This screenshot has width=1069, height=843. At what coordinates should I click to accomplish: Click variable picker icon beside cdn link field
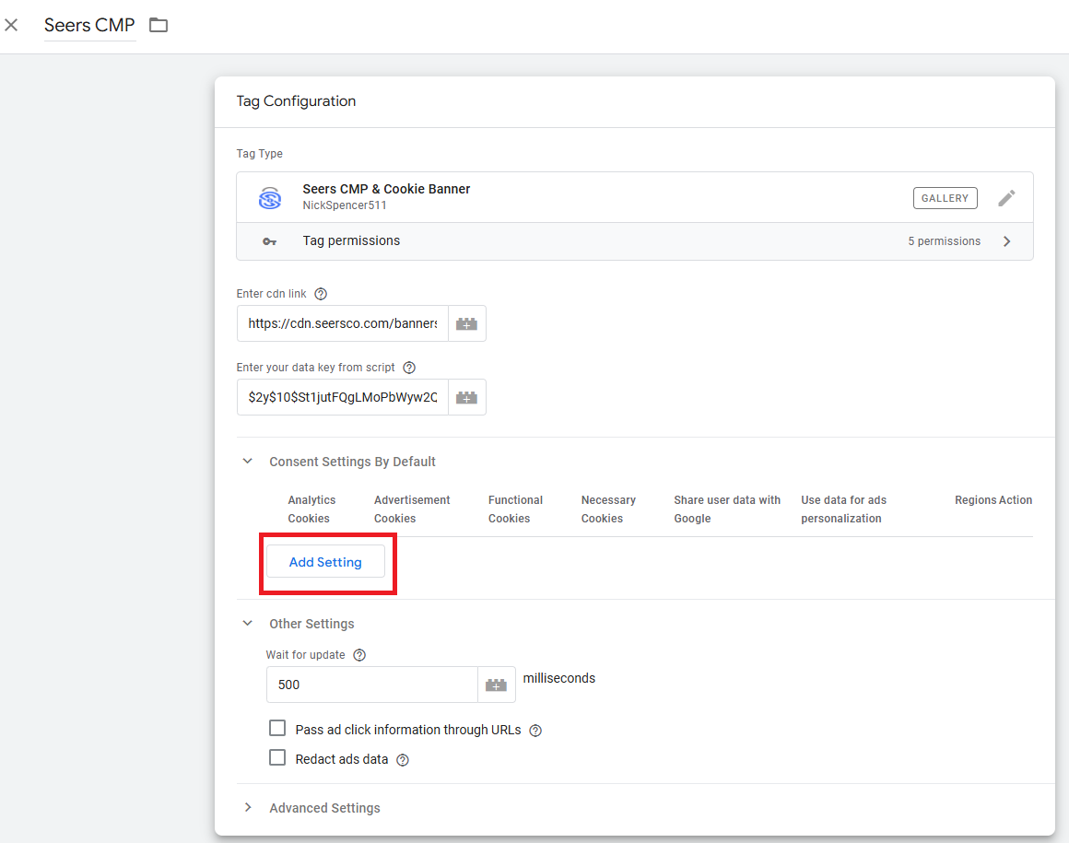click(467, 324)
